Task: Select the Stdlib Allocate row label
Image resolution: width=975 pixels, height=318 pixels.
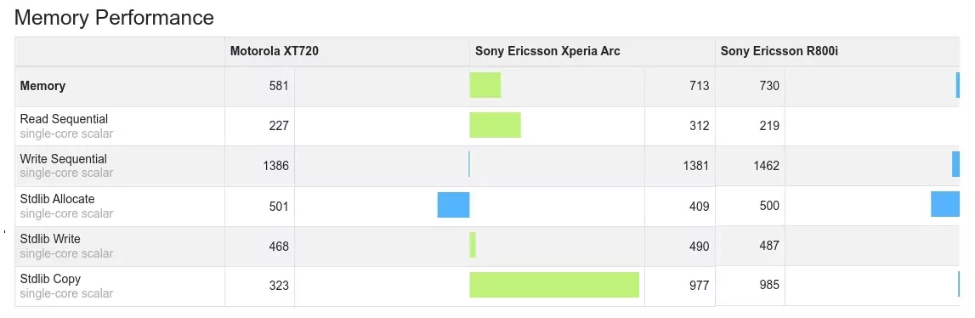Action: pos(57,199)
